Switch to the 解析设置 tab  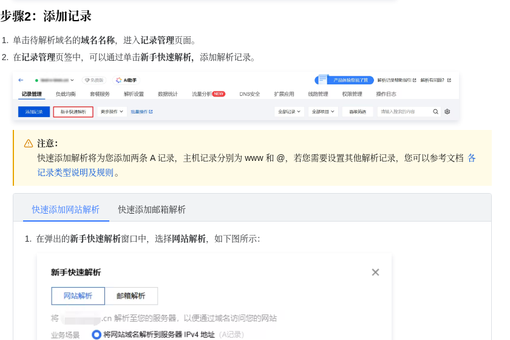134,94
